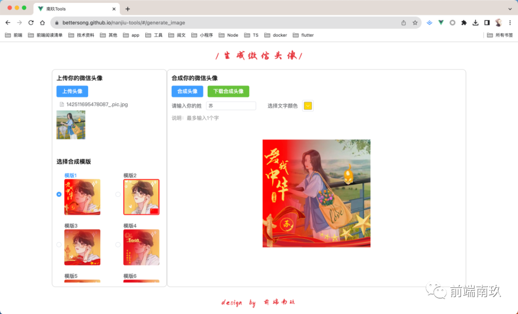Click the green 下载合成头像 button

[228, 91]
